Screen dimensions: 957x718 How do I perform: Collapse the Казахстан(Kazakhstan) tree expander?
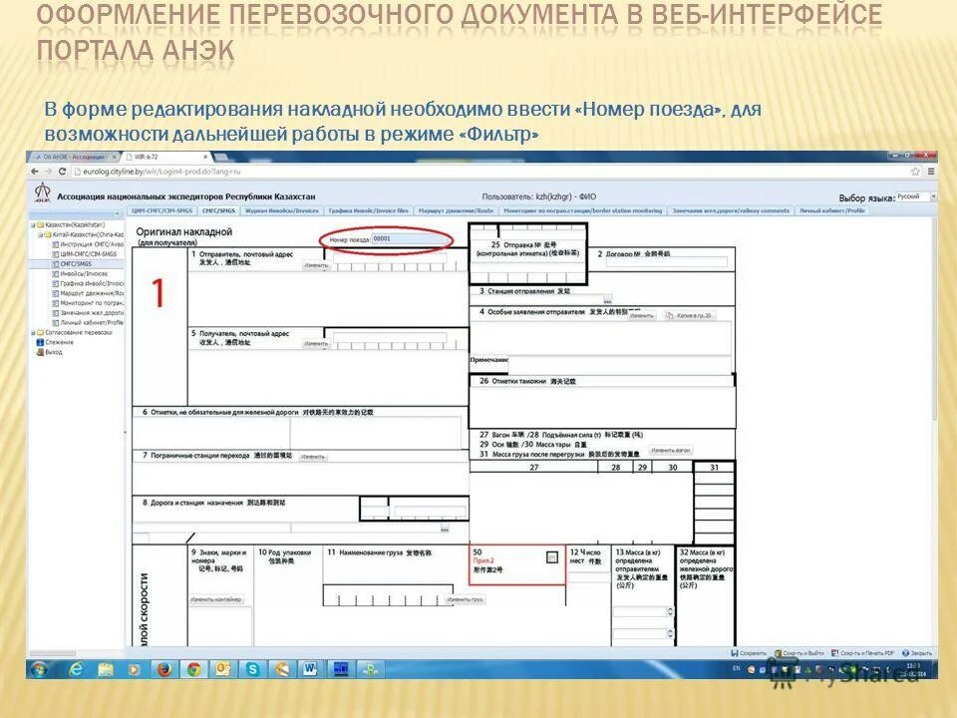33,224
